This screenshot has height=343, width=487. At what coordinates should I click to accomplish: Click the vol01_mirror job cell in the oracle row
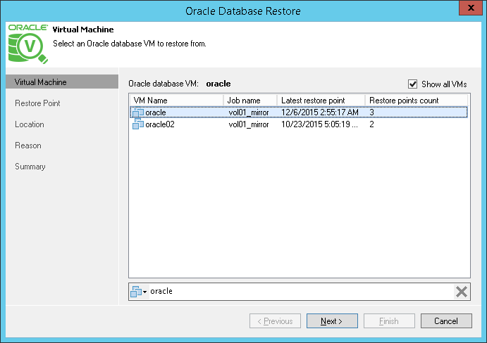249,112
